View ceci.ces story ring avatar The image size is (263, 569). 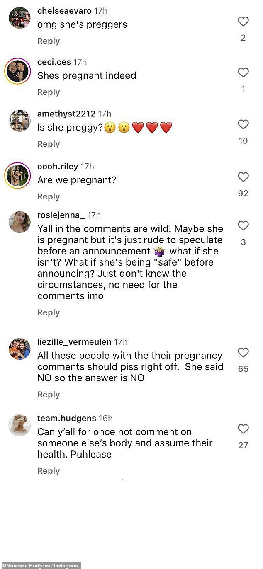point(18,71)
